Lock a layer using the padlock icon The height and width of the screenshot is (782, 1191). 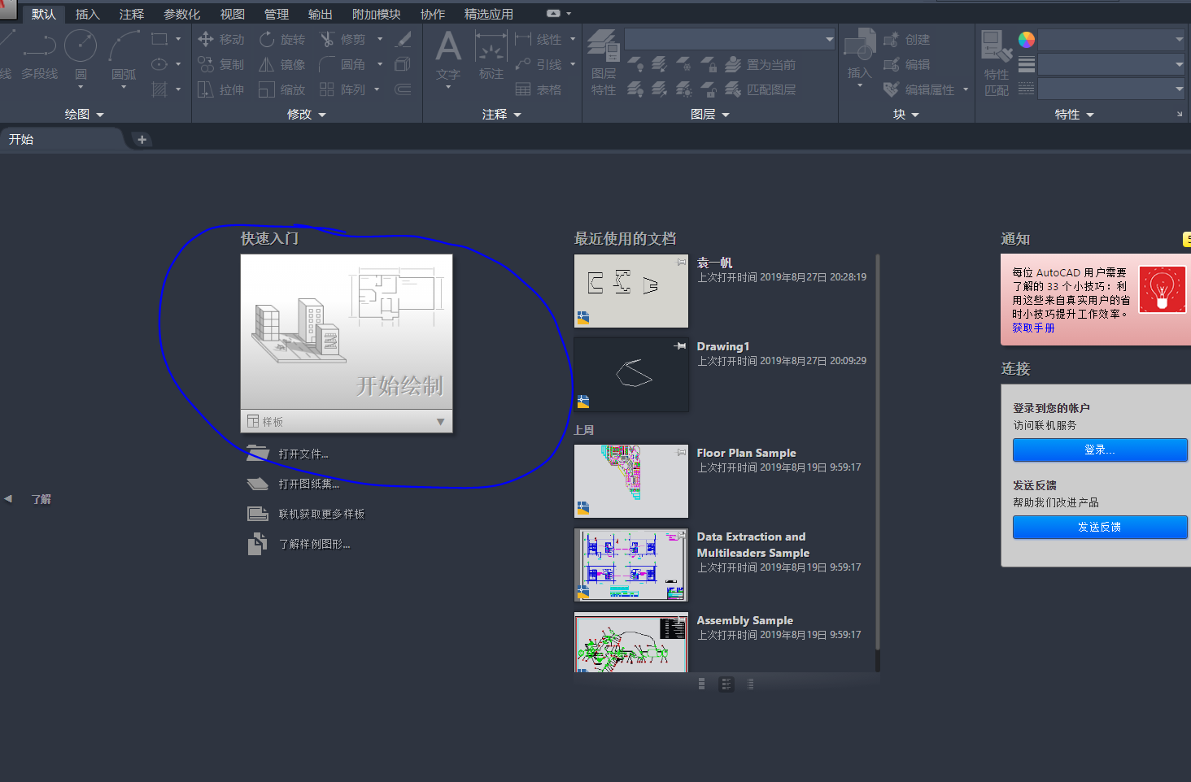tap(713, 66)
